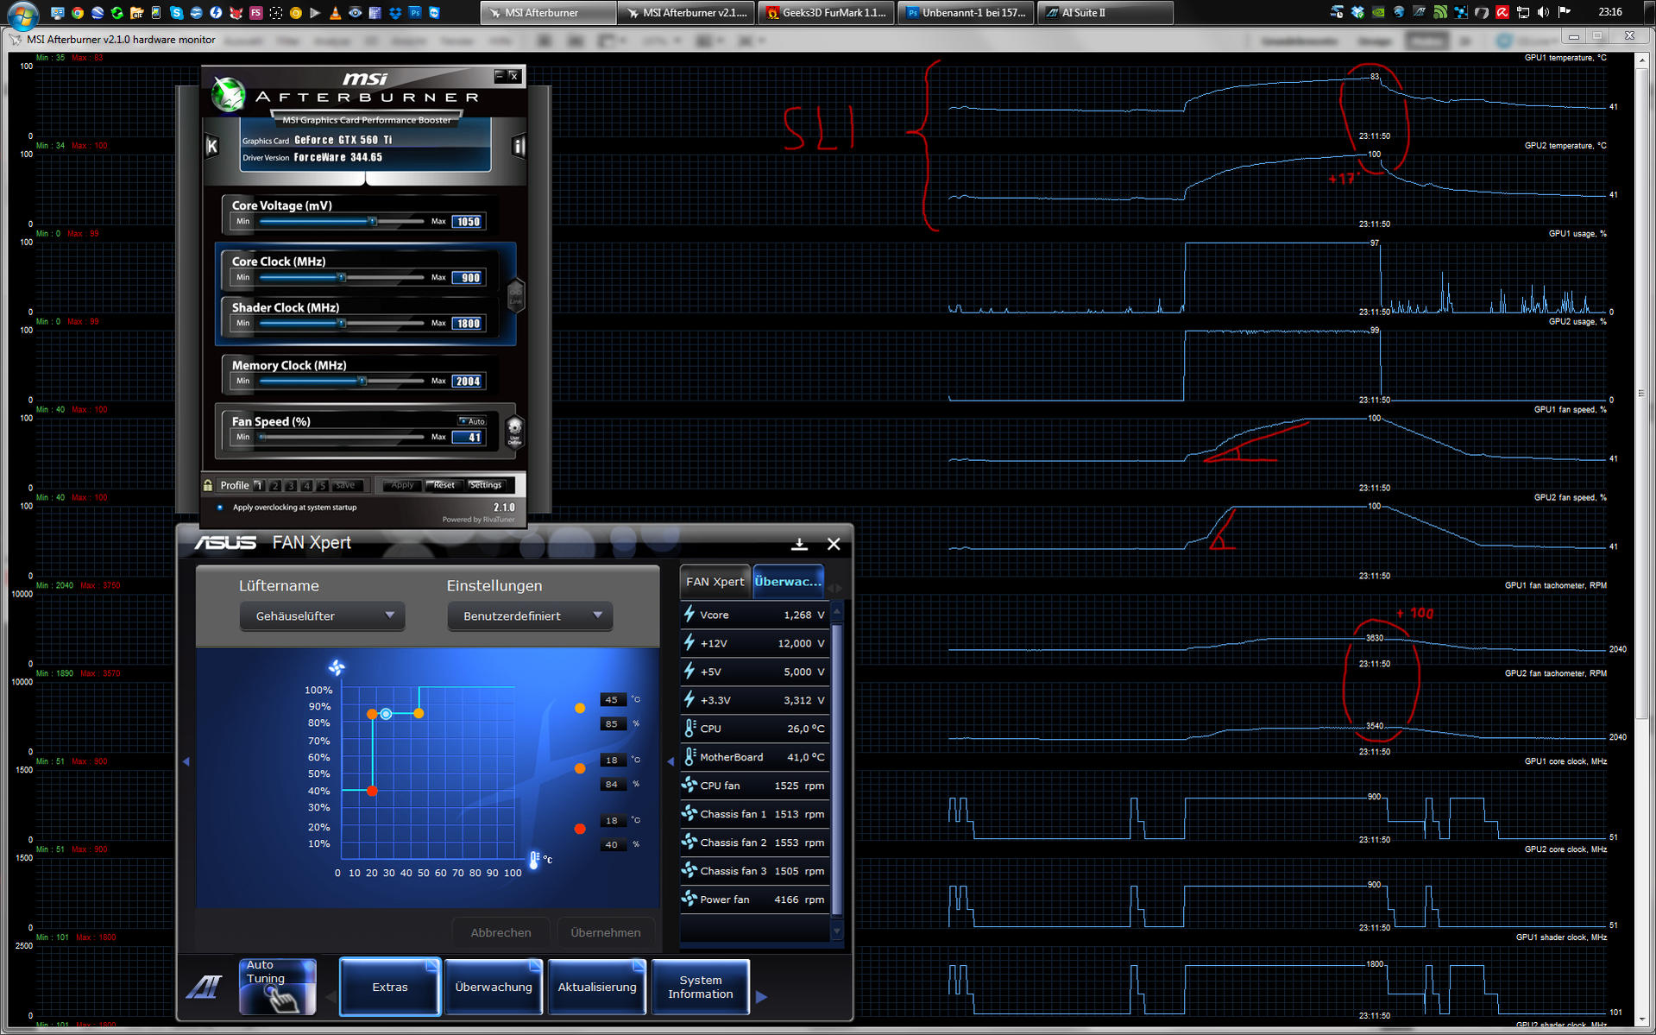Select profile slot 1
This screenshot has height=1035, width=1656.
pyautogui.click(x=258, y=485)
